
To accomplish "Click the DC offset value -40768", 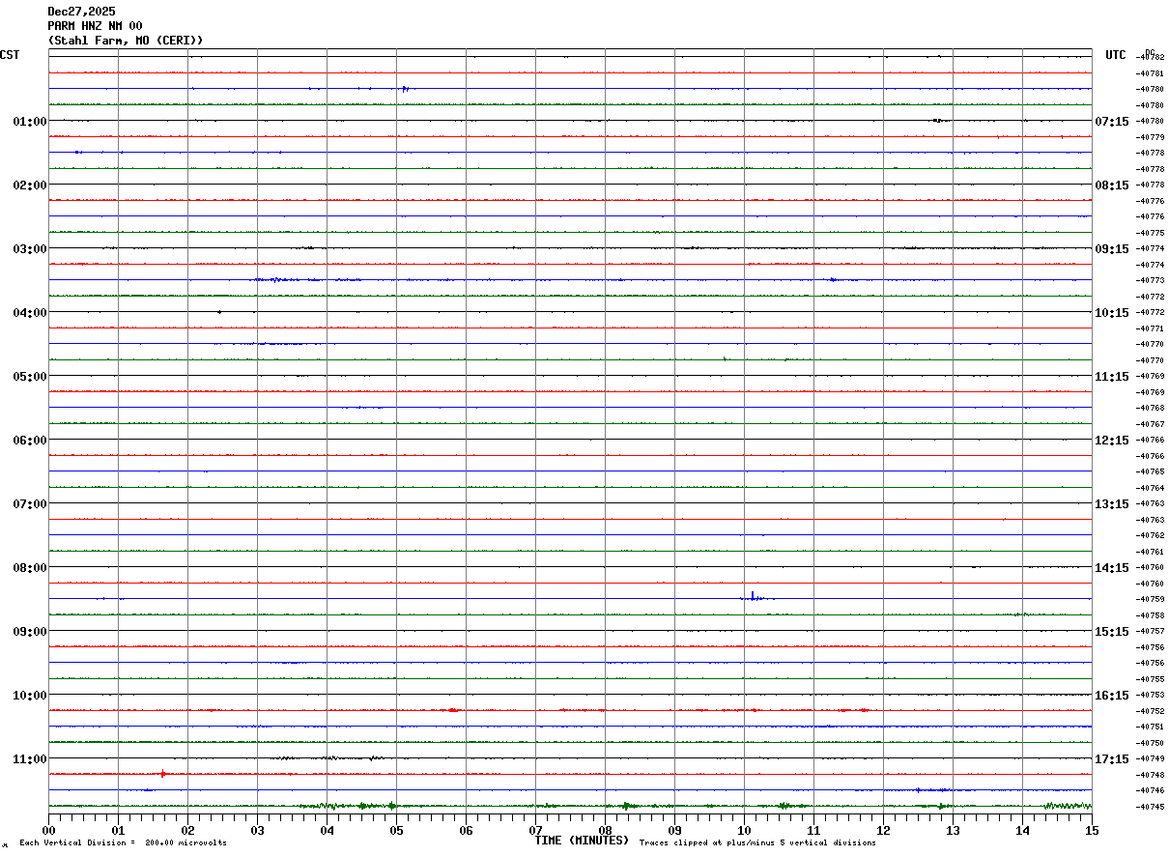I will point(1151,408).
